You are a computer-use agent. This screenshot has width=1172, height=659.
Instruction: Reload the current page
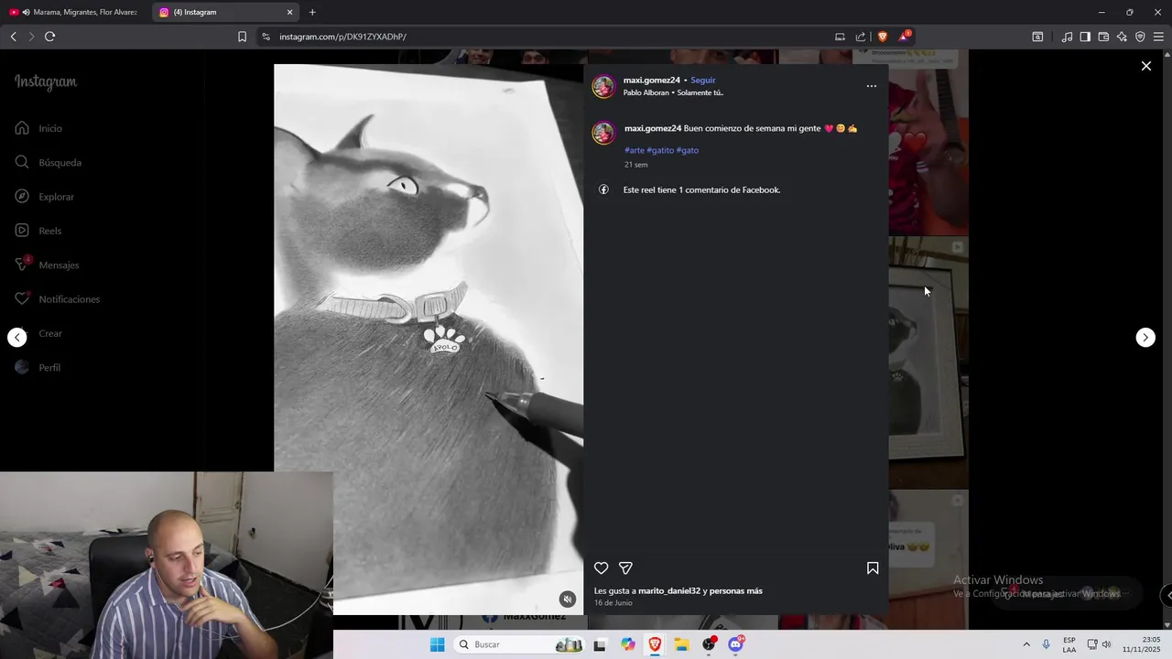click(x=49, y=37)
